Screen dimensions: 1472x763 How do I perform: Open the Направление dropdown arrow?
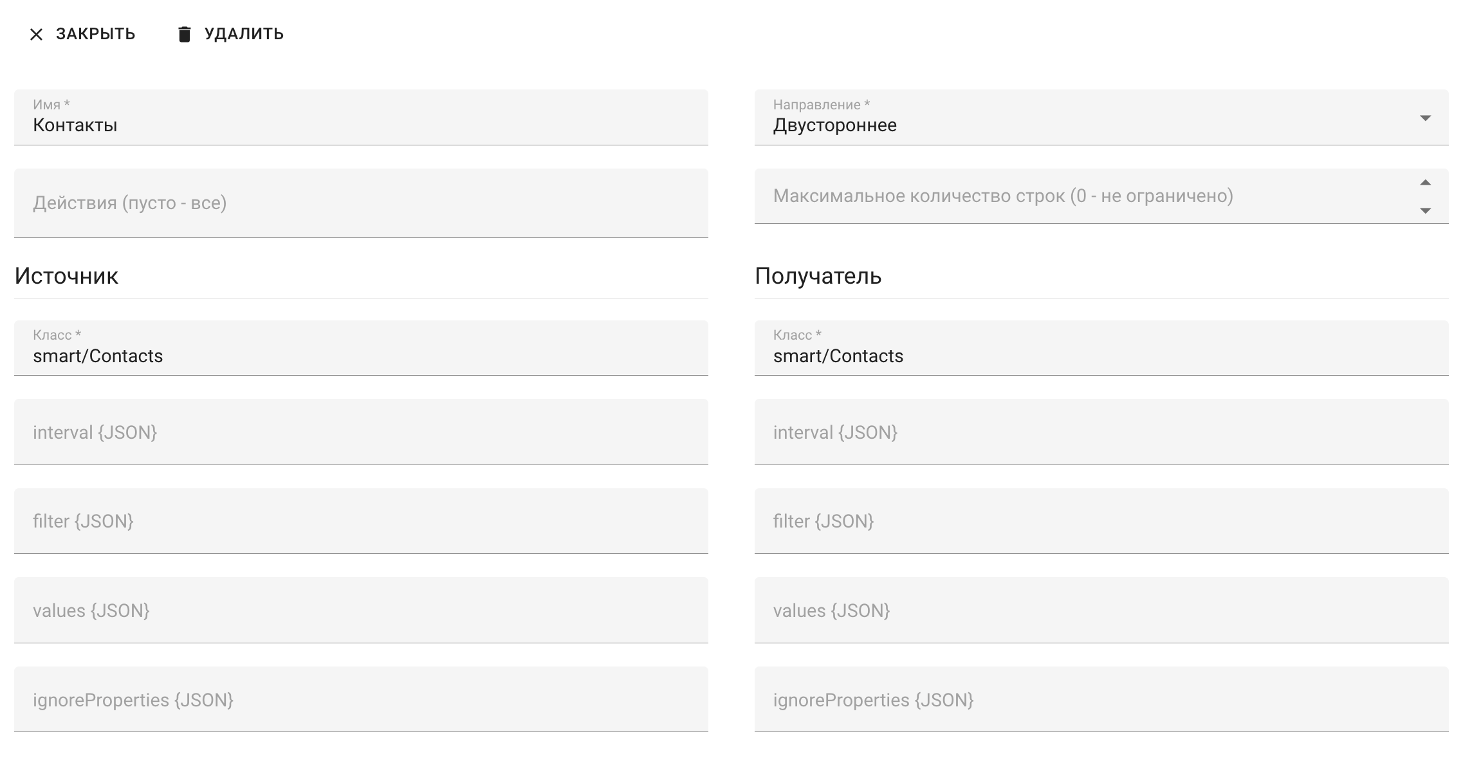pyautogui.click(x=1425, y=118)
